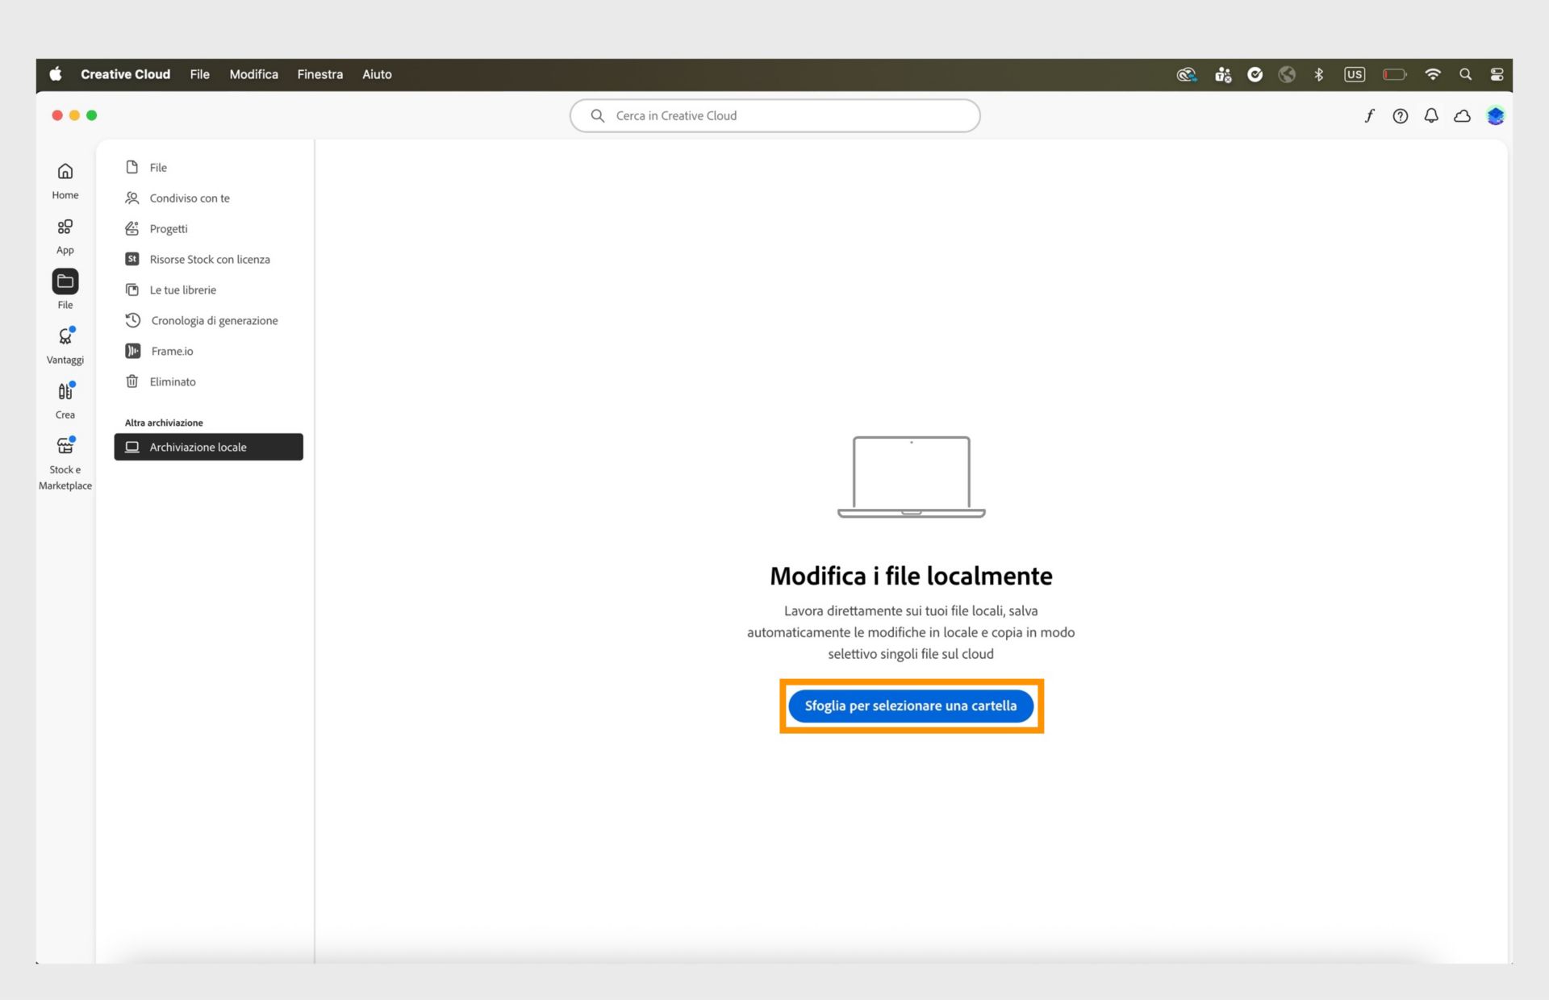Open the Crea section
1549x1000 pixels.
point(65,400)
